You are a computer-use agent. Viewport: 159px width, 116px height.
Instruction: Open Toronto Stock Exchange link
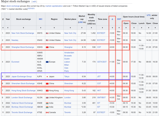(x=22, y=112)
